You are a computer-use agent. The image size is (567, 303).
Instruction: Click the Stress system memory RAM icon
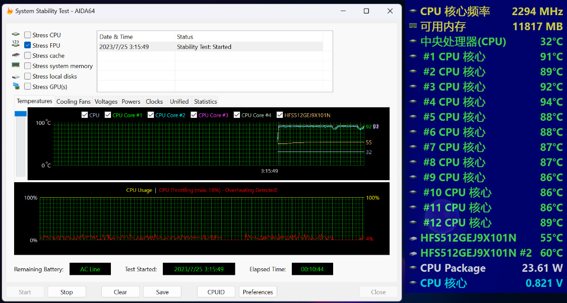pyautogui.click(x=16, y=65)
